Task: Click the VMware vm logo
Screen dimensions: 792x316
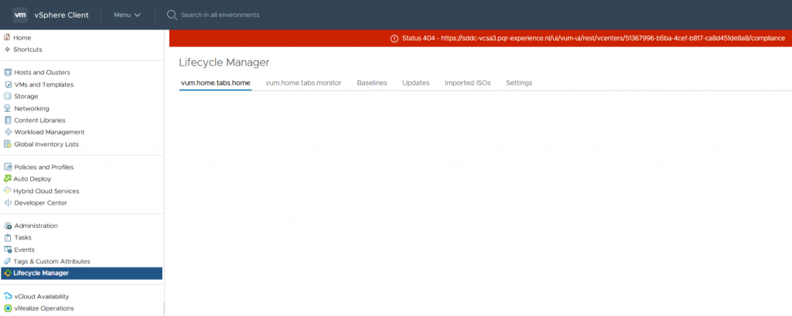Action: [20, 15]
